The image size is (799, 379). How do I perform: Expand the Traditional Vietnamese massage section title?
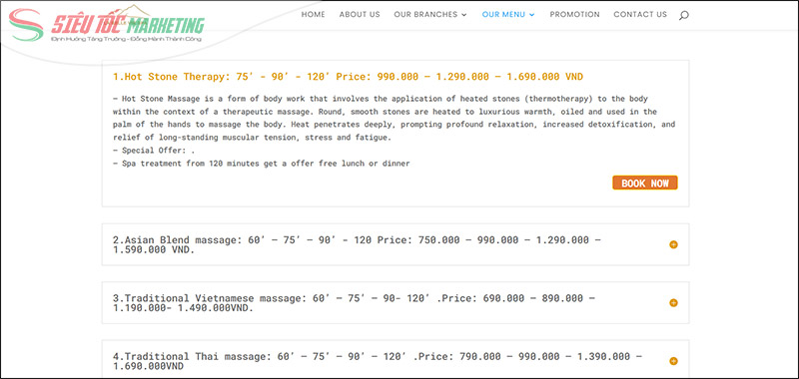pyautogui.click(x=354, y=302)
